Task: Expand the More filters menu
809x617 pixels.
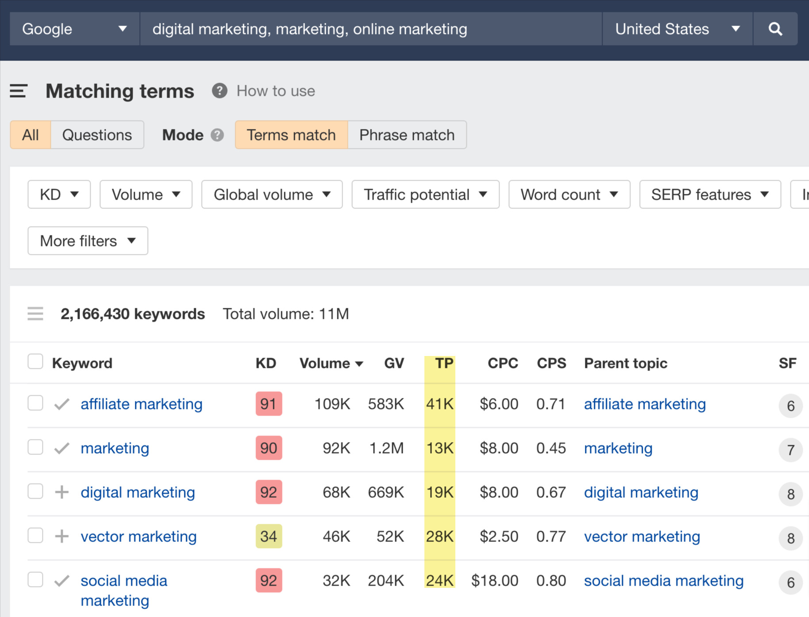Action: tap(87, 241)
